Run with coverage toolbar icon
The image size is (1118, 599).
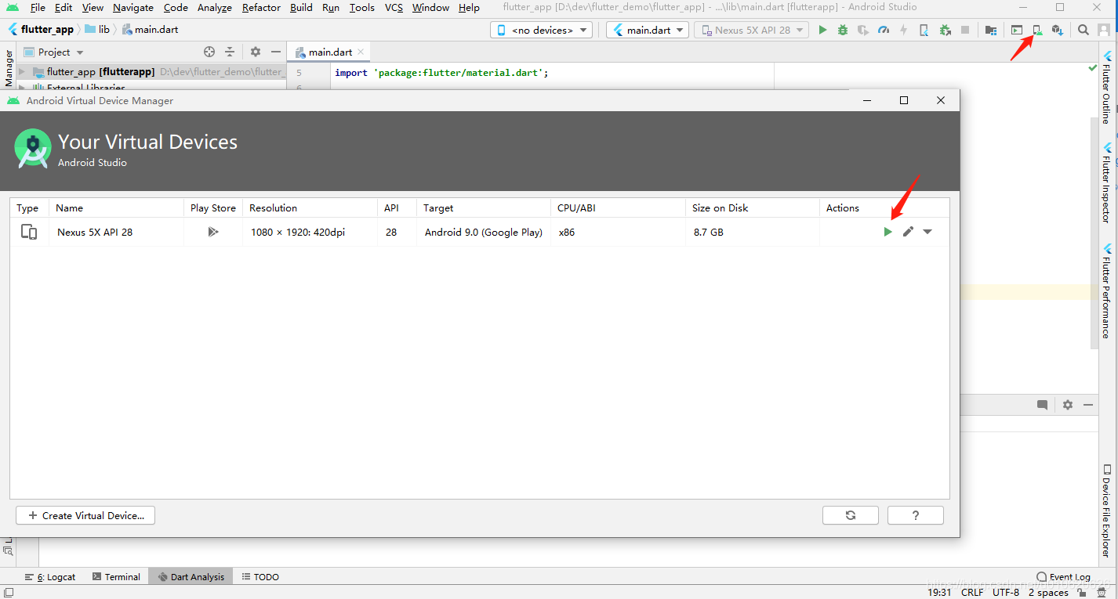tap(863, 30)
